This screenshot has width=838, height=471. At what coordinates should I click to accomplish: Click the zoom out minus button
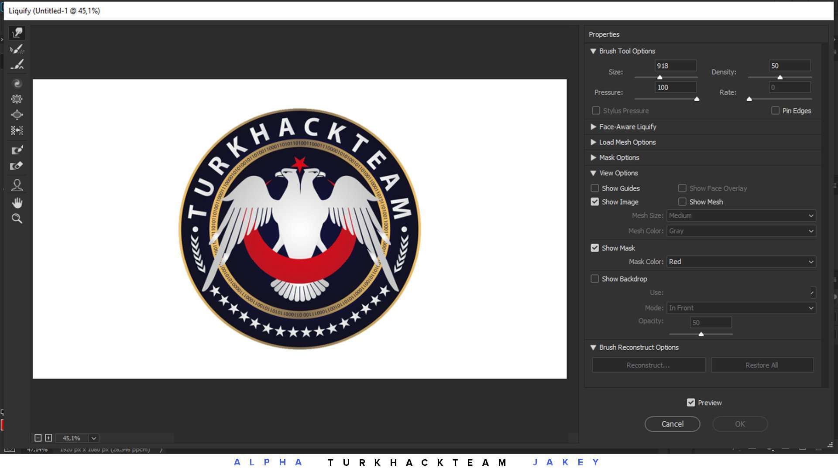point(38,438)
